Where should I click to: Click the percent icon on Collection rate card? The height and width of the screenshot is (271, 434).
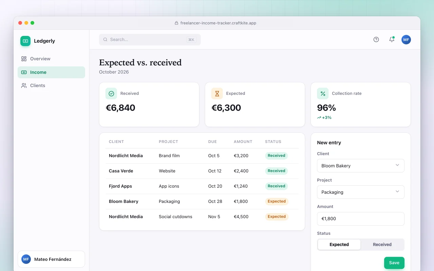click(x=323, y=93)
